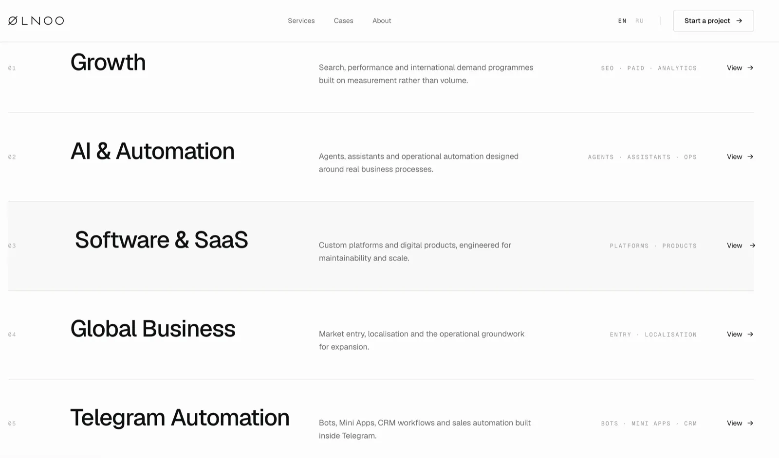Click the row number 01

12,68
